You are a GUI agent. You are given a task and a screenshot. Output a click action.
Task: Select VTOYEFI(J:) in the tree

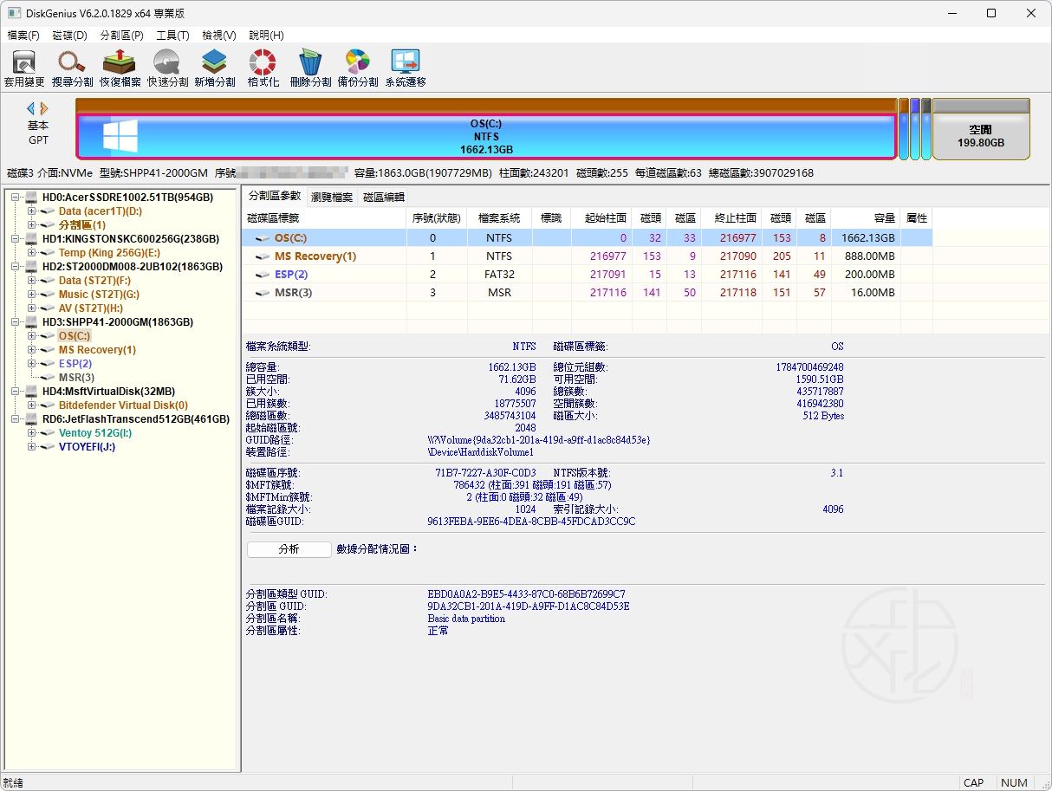tap(87, 447)
